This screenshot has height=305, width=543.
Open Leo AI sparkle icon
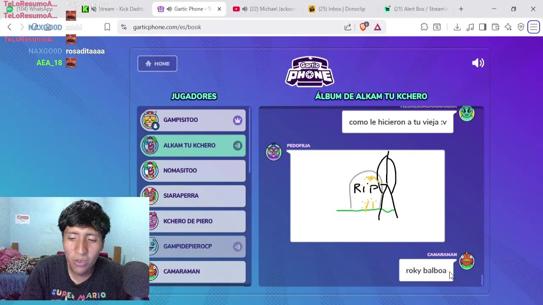pyautogui.click(x=508, y=27)
